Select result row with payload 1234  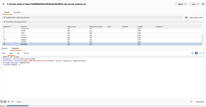(102, 33)
